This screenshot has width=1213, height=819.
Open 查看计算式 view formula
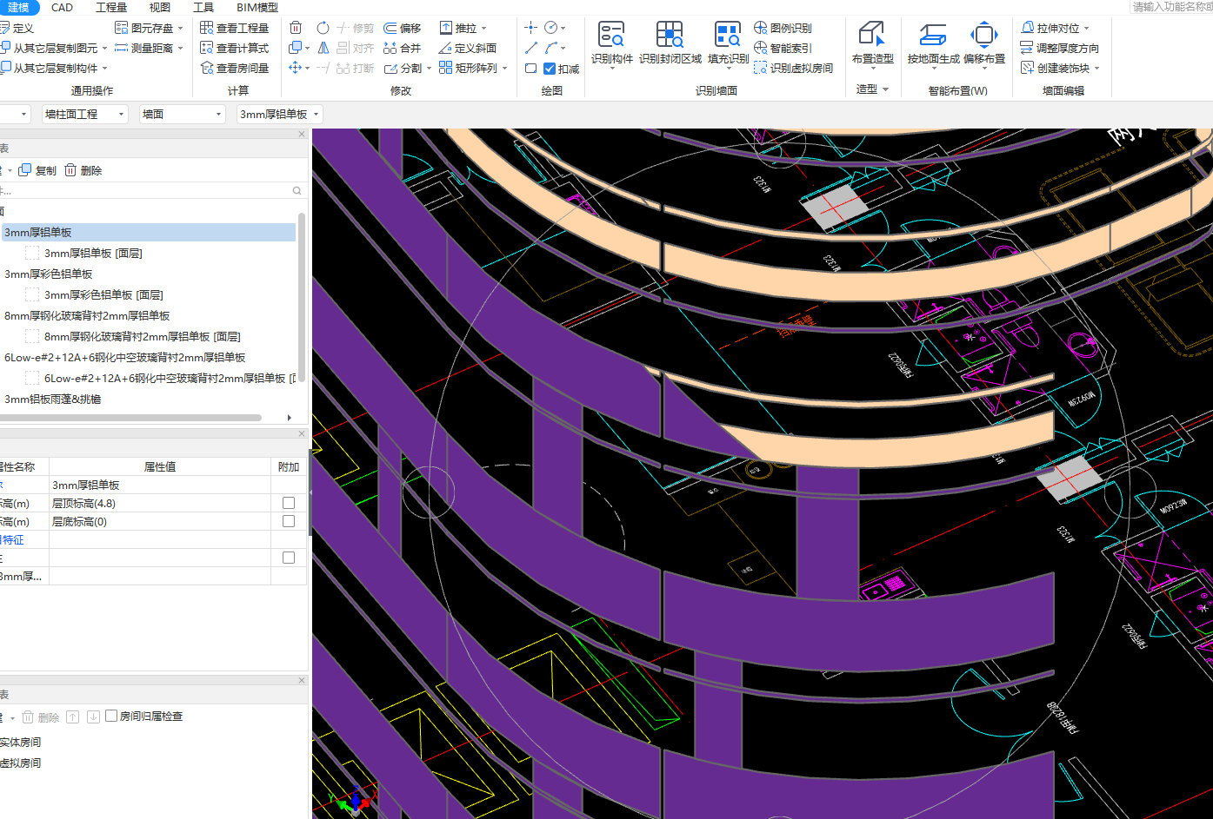(234, 49)
